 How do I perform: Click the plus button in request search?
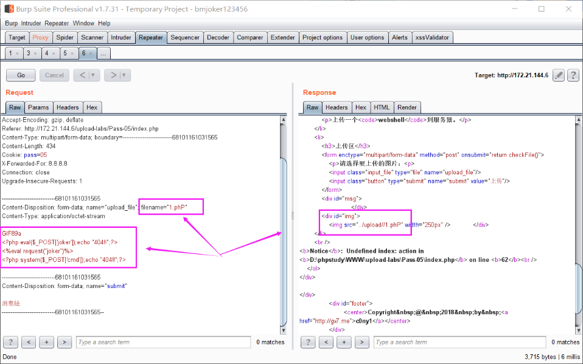[x=46, y=342]
